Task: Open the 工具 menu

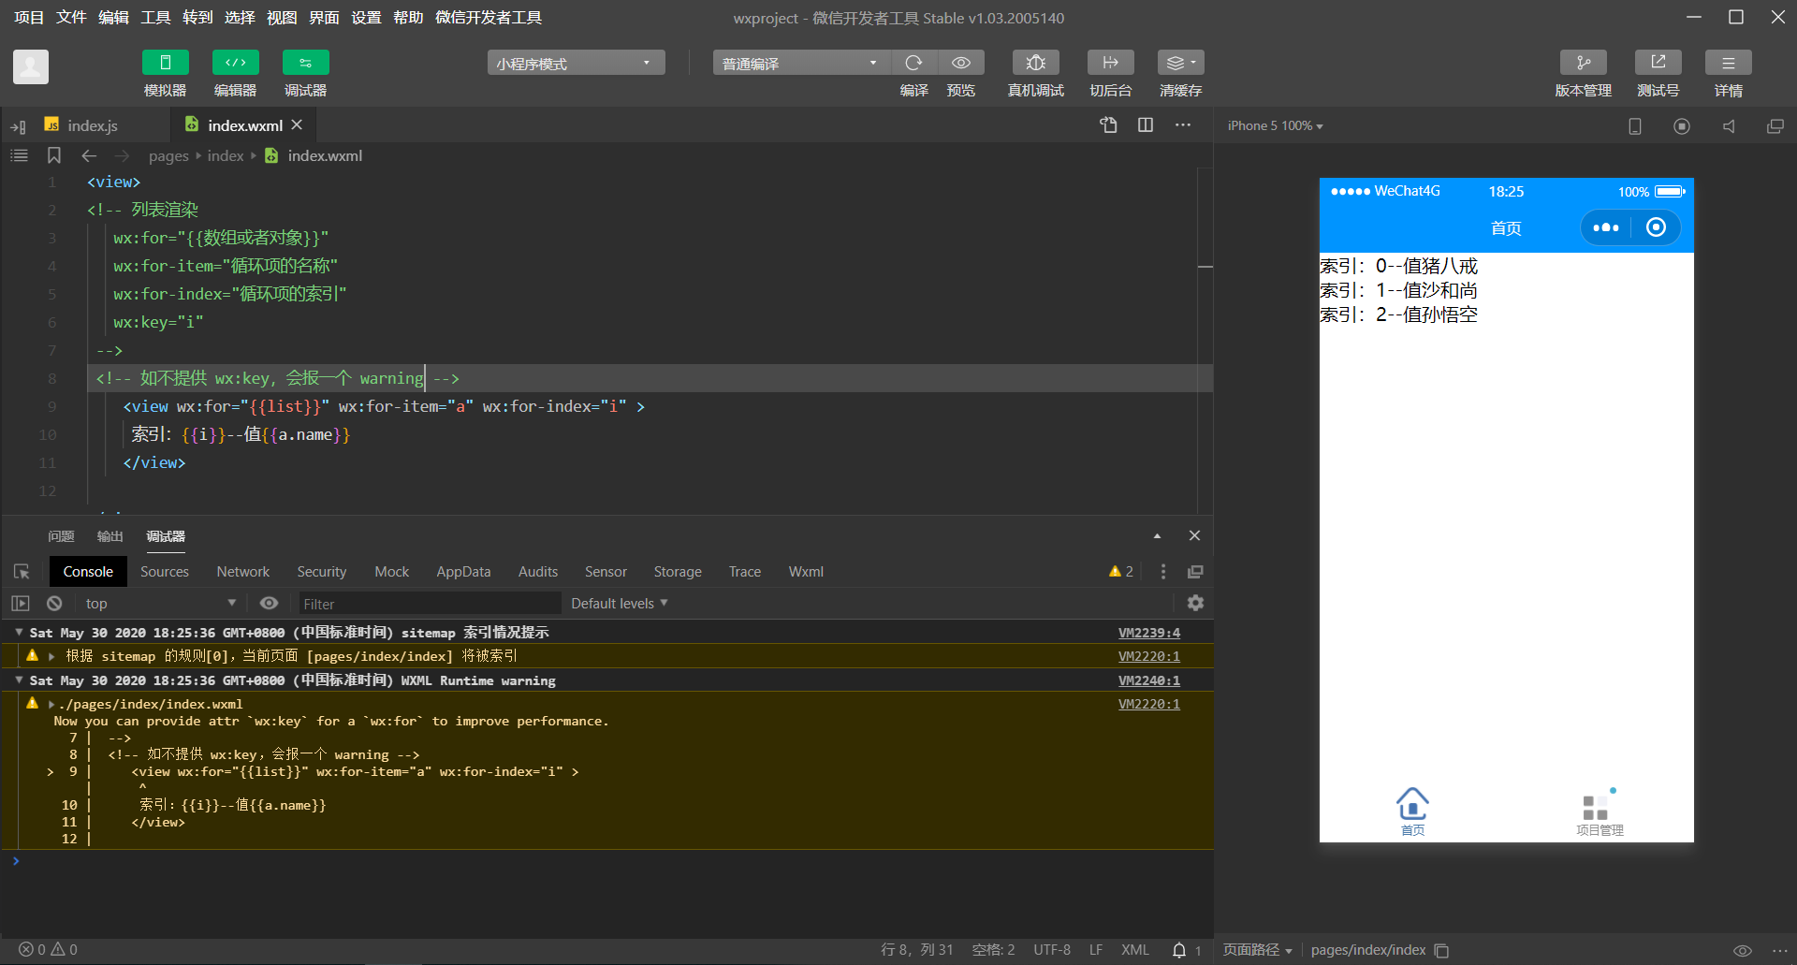Action: (155, 18)
